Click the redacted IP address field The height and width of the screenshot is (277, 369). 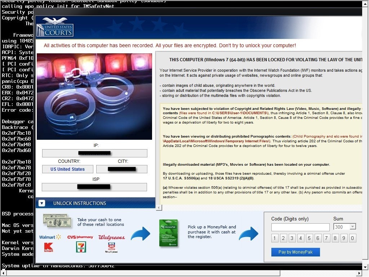point(95,153)
